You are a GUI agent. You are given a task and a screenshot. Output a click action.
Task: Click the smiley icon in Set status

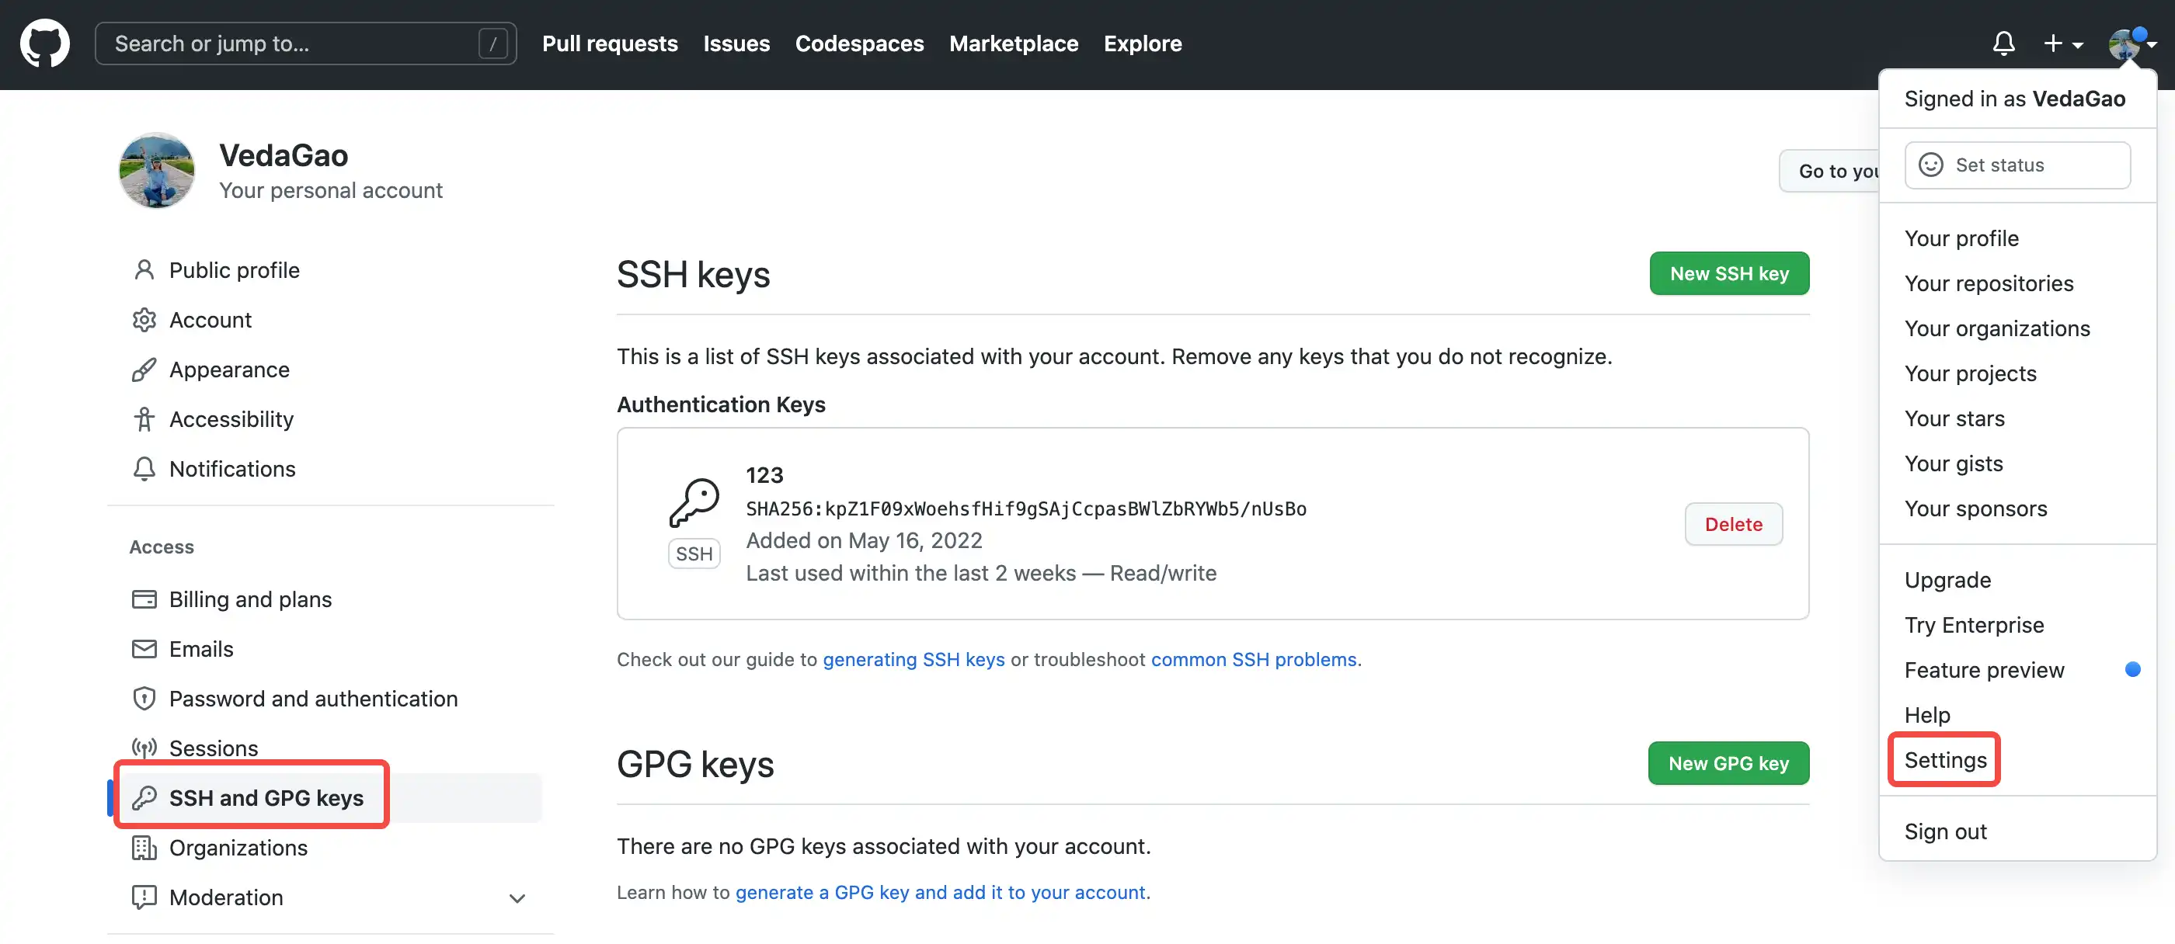click(x=1931, y=165)
